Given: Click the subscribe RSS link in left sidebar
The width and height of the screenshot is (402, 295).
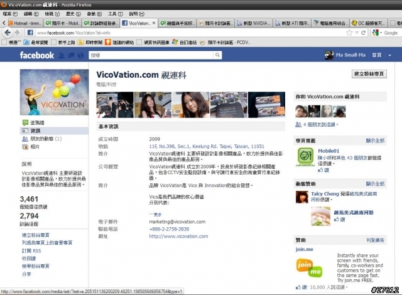Looking at the screenshot, I should click(x=31, y=250).
